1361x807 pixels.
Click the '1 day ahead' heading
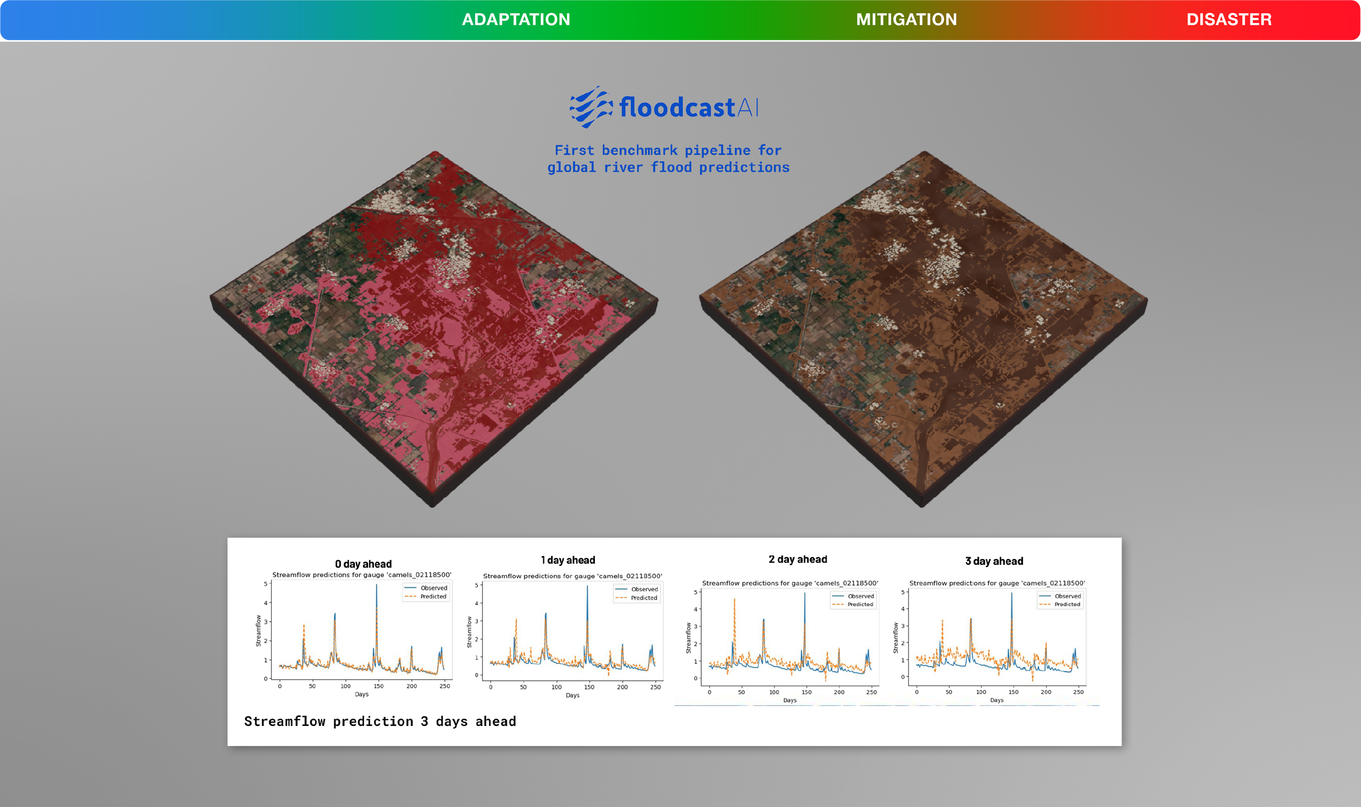point(568,560)
